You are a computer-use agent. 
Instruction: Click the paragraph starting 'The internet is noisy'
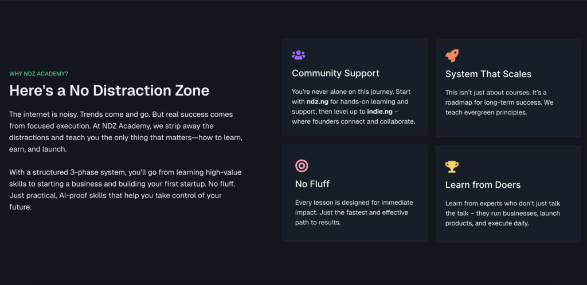126,132
